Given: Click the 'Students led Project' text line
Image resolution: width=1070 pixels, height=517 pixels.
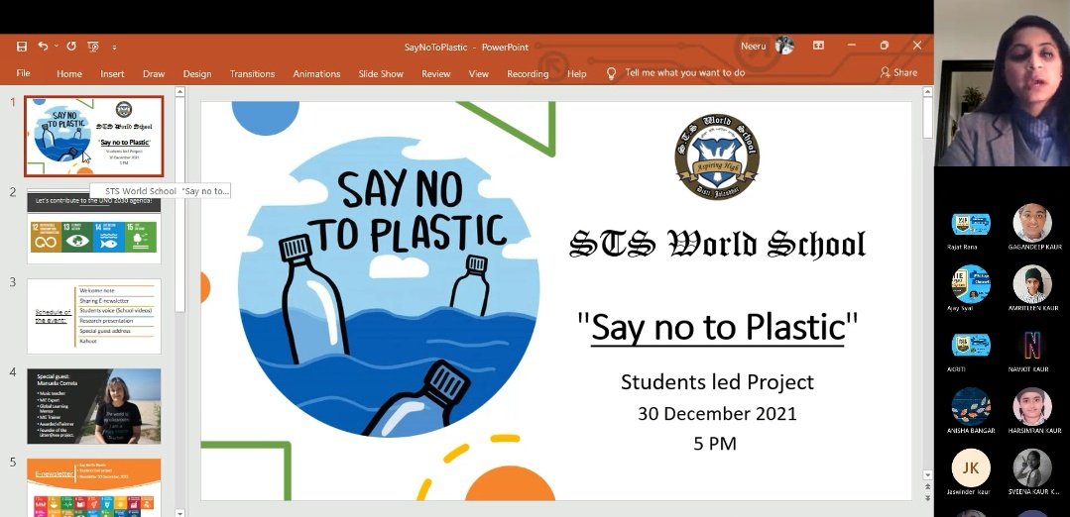Looking at the screenshot, I should point(717,382).
